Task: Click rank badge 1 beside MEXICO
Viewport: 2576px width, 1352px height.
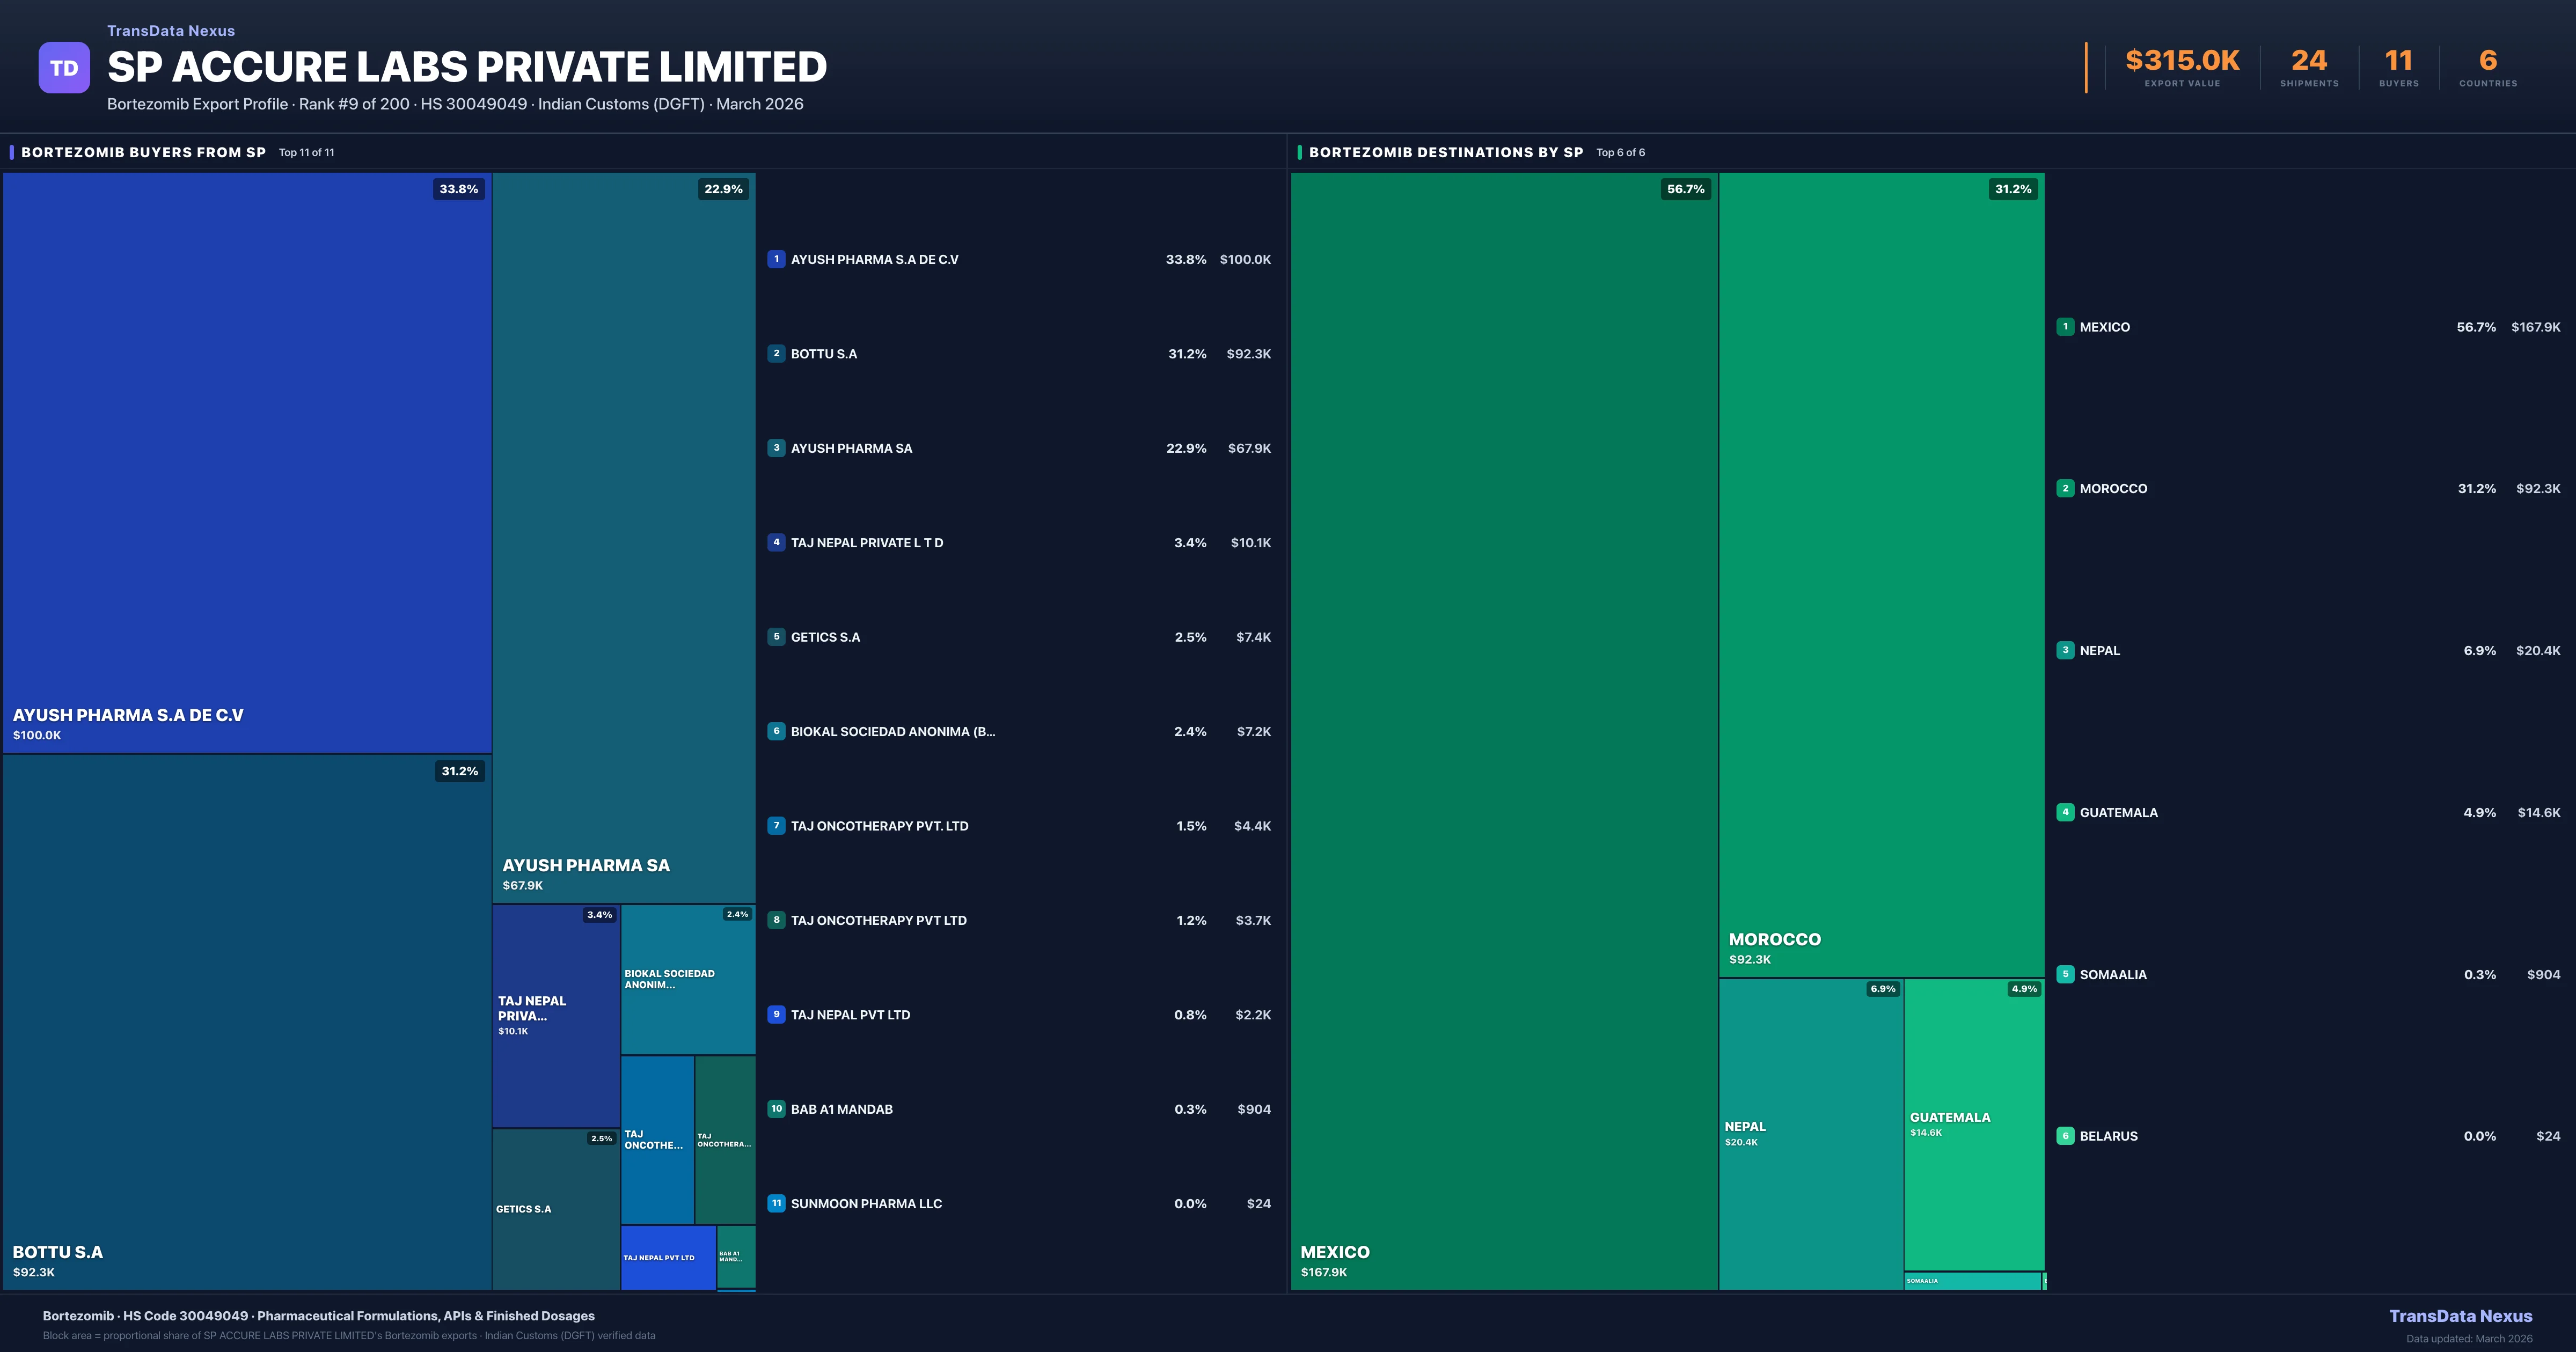Action: point(2065,327)
